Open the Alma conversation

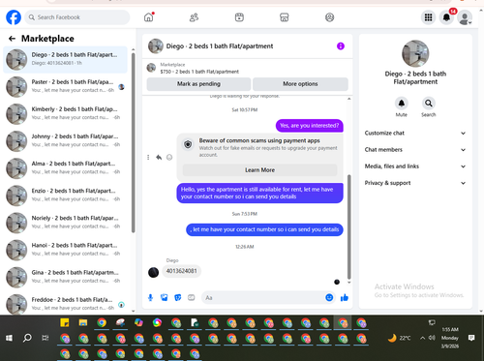pos(65,168)
